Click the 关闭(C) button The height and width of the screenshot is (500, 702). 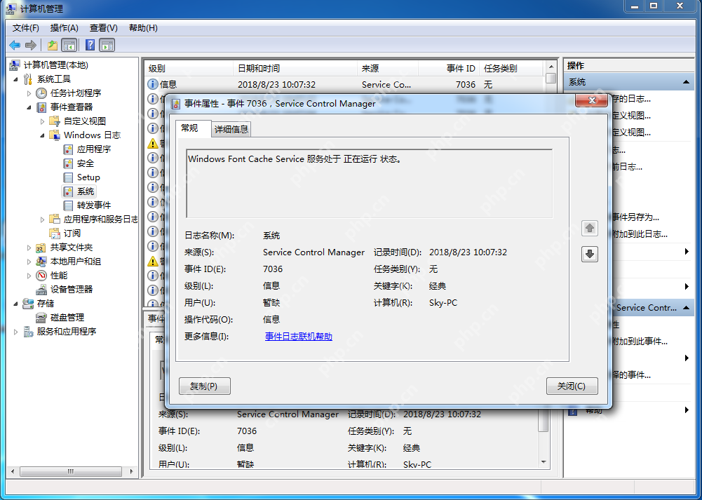point(572,386)
